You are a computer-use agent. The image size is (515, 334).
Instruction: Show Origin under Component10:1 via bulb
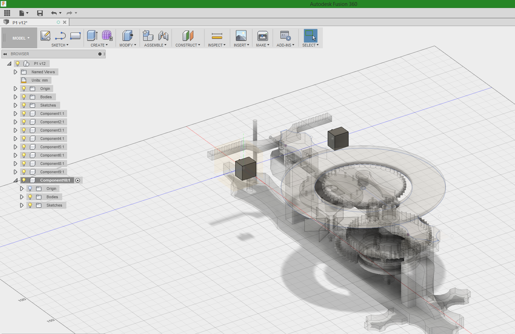[30, 189]
